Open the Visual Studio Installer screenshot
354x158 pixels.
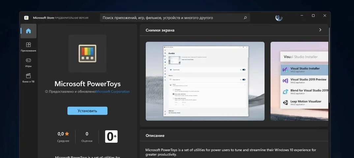click(x=299, y=81)
